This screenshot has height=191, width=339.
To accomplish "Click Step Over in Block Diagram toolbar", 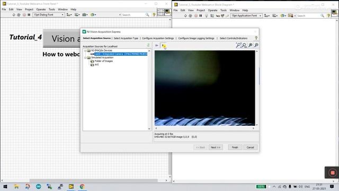I will coord(222,15).
